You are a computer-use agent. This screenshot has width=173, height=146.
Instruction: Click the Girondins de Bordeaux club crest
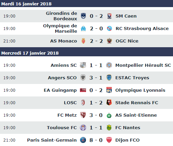[x=83, y=16]
